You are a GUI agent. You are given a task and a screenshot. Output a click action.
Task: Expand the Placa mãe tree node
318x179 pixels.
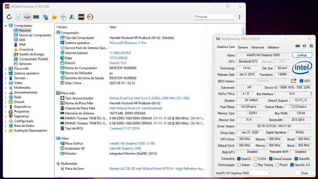6,69
